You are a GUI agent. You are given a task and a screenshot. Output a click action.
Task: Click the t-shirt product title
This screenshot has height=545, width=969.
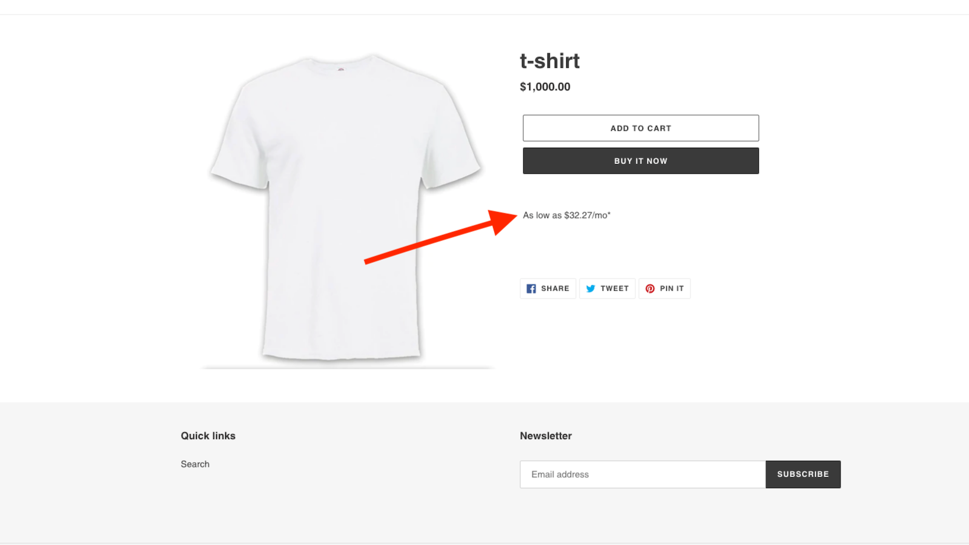[x=549, y=61]
